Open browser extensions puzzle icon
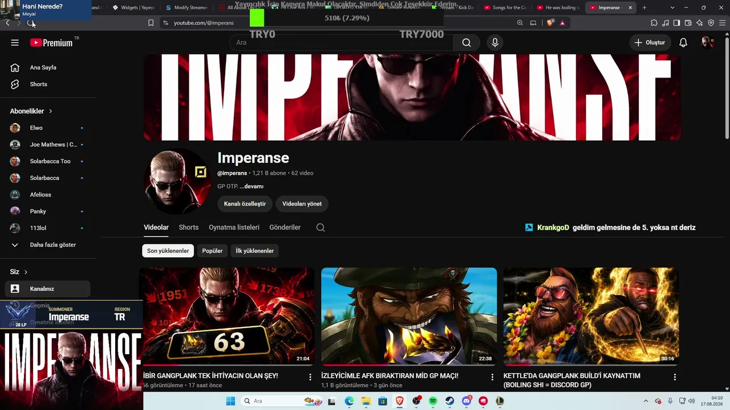The height and width of the screenshot is (410, 730). [x=654, y=23]
